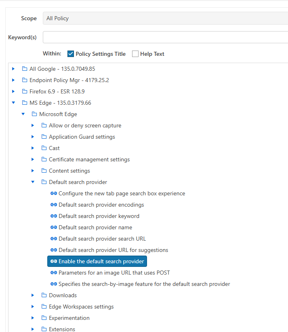Open Configure the new tab page search box experience
This screenshot has height=332, width=288.
(x=122, y=193)
